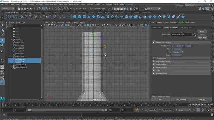This screenshot has width=214, height=120.
Task: Select the NURBS square shelf icon
Action: pyautogui.click(x=12, y=17)
